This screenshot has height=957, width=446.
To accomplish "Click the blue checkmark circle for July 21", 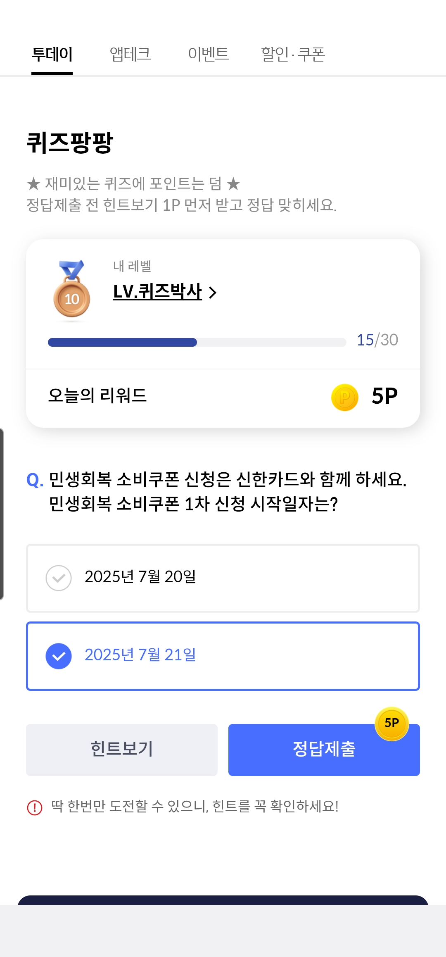I will [x=59, y=656].
